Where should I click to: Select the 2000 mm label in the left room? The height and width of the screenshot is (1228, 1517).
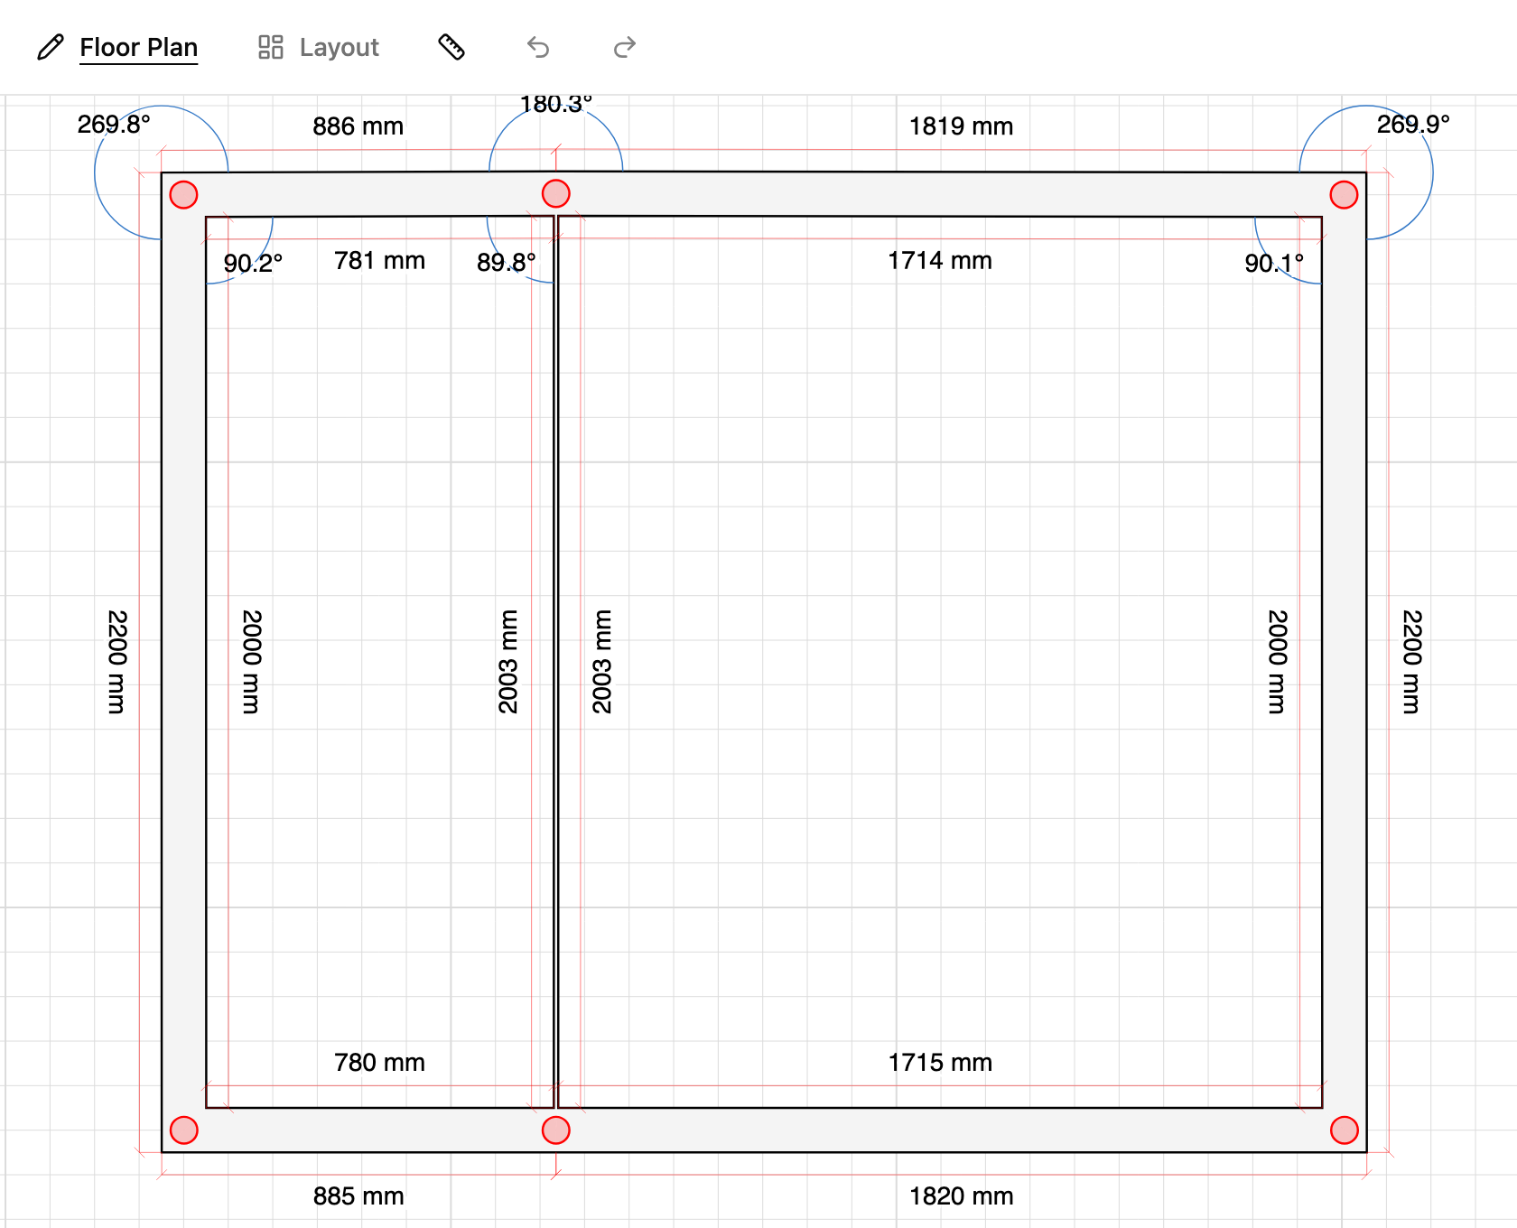tap(252, 662)
